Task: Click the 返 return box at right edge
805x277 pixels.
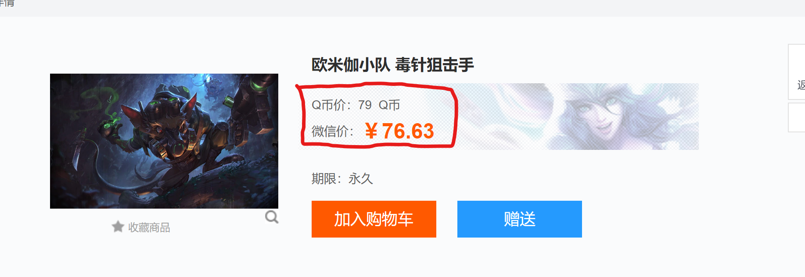Action: [x=797, y=72]
